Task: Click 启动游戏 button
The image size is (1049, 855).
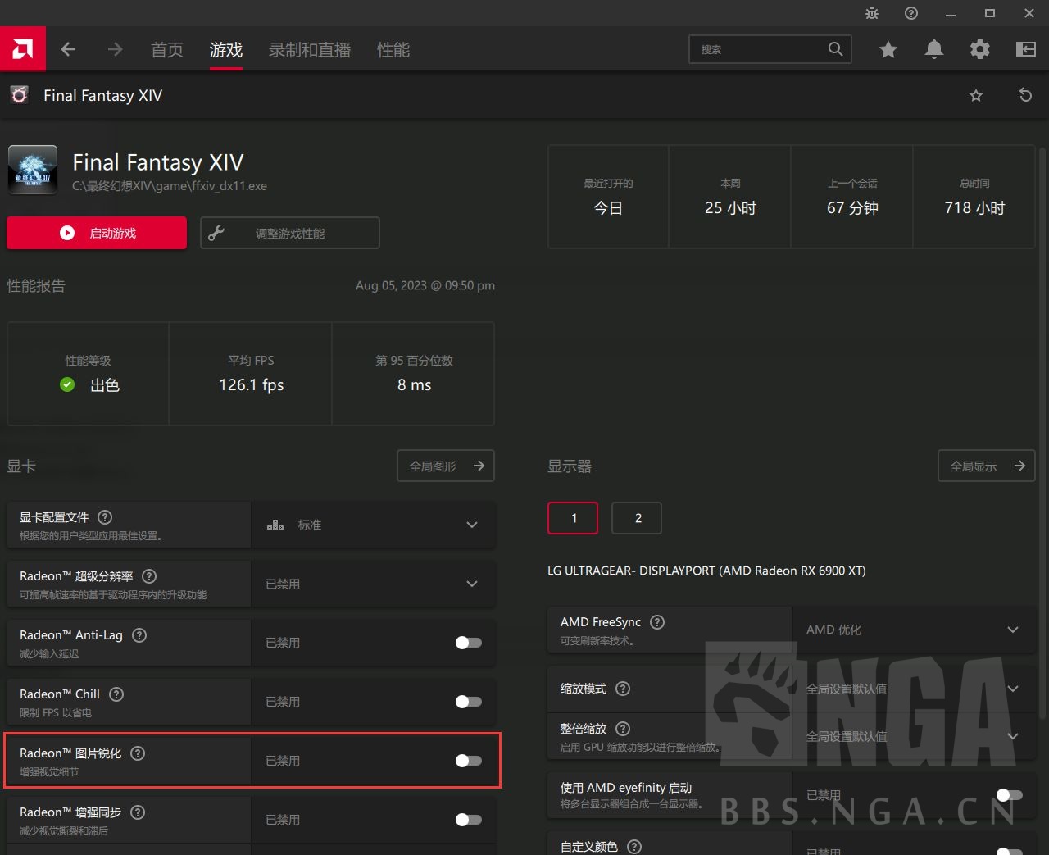Action: coord(97,233)
